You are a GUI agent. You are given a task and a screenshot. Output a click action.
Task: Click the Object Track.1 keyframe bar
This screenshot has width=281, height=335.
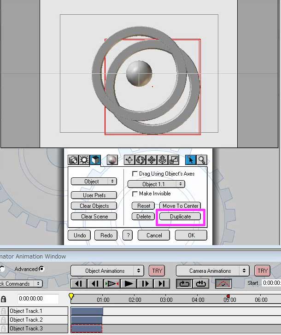(x=87, y=311)
